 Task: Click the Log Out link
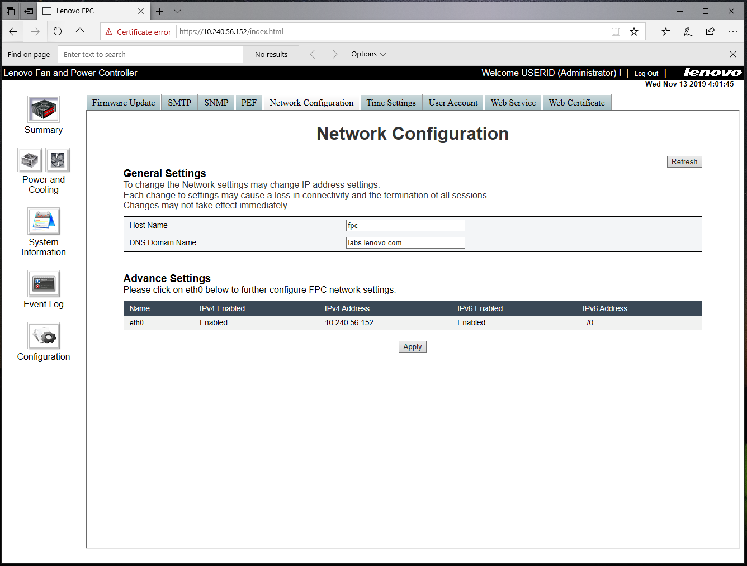(x=646, y=74)
